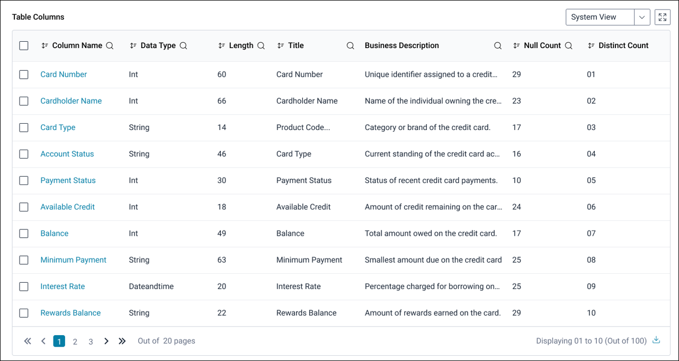Viewport: 679px width, 361px height.
Task: Expand table to fullscreen view
Action: tap(662, 17)
